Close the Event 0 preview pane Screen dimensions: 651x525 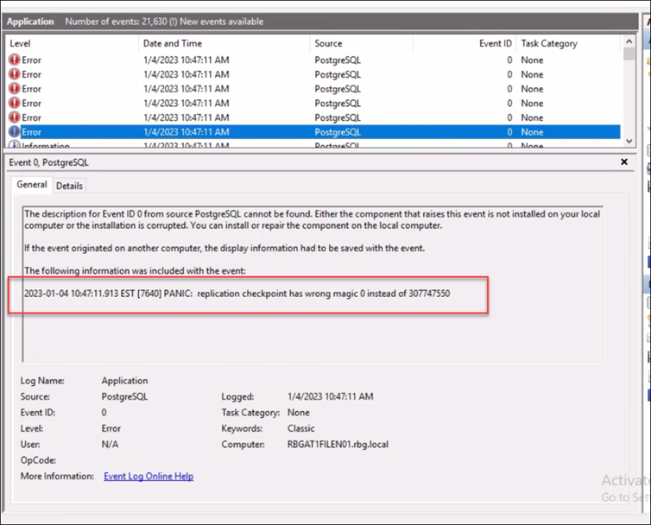click(624, 162)
